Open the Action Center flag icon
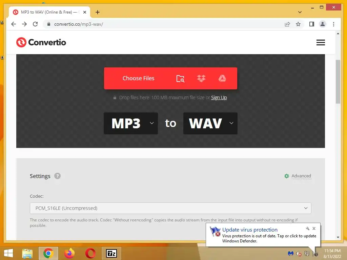The width and height of the screenshot is (347, 260). point(315,254)
